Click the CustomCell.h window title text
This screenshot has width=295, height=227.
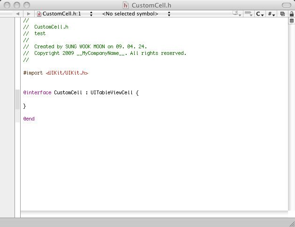(x=151, y=5)
